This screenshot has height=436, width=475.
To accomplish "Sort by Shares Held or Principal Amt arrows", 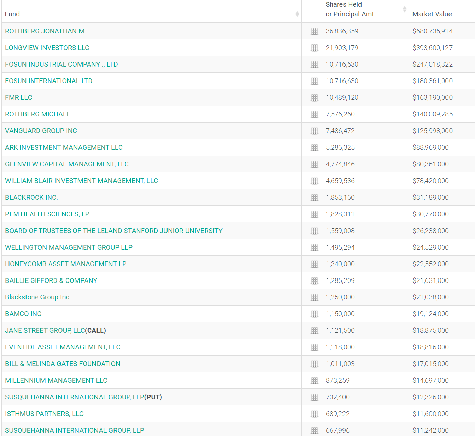I will click(x=404, y=9).
